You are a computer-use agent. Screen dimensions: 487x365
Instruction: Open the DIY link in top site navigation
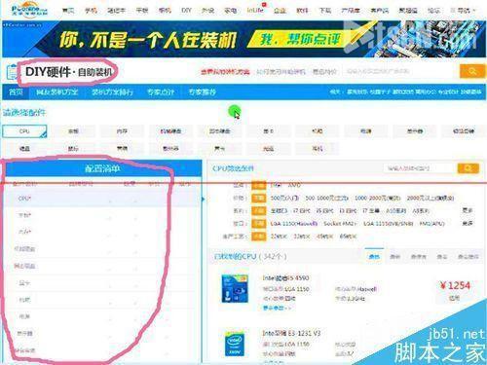(x=186, y=11)
